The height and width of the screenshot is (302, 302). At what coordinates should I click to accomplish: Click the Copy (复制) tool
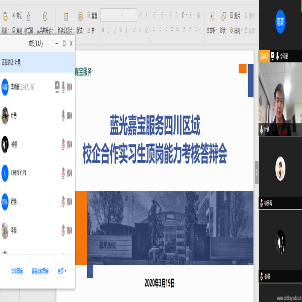tap(17, 30)
